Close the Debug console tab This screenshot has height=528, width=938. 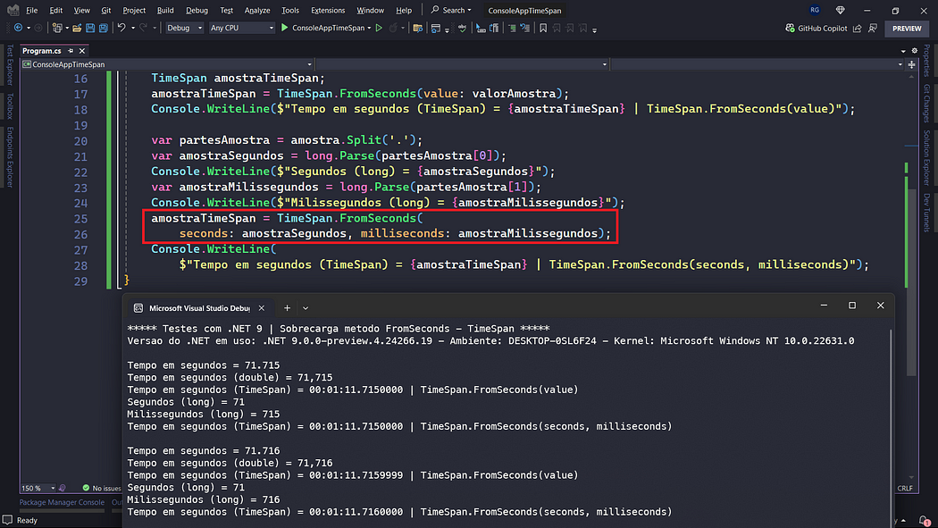[x=262, y=308]
